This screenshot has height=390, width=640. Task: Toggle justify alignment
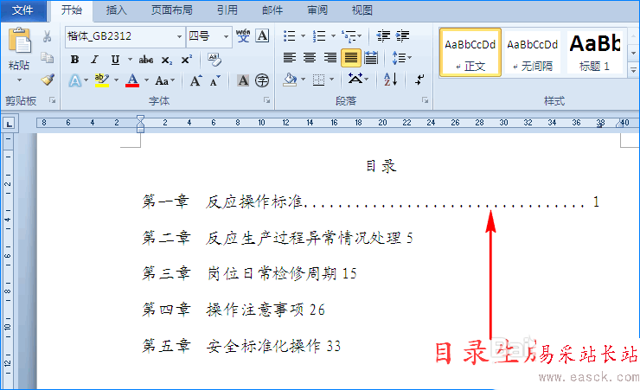point(350,58)
